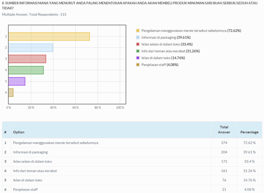The height and width of the screenshot is (193, 264).
Task: Click the Total Answer column header
Action: pyautogui.click(x=224, y=130)
